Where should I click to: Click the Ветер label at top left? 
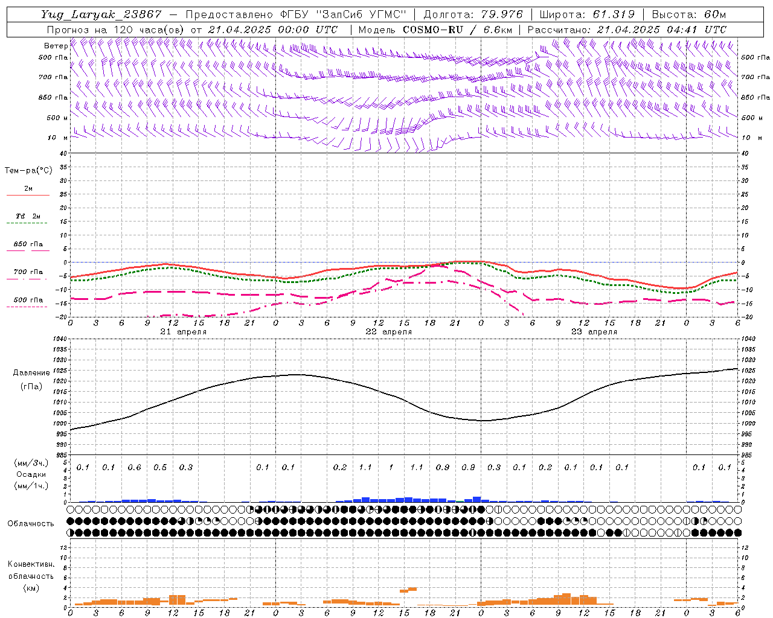[56, 46]
